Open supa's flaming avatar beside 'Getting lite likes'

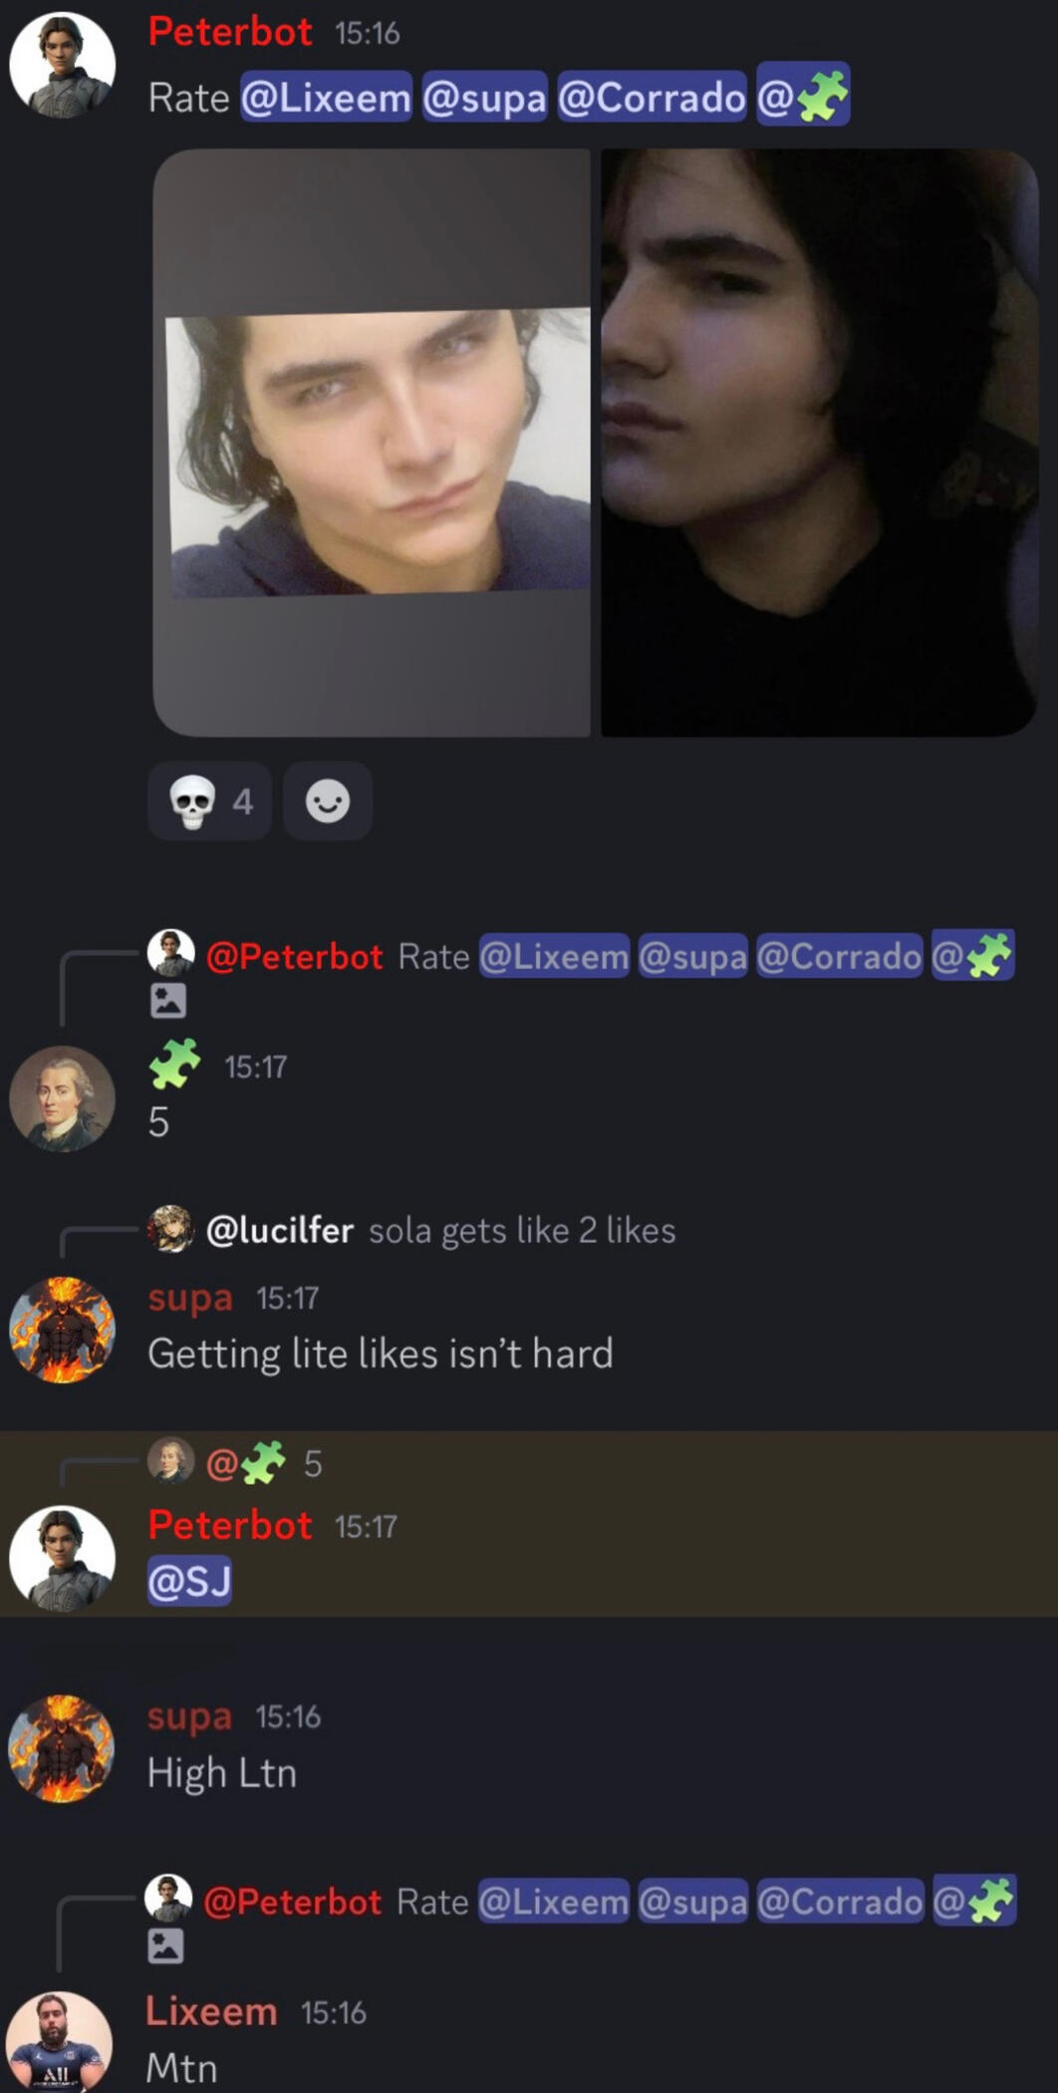tap(62, 1330)
